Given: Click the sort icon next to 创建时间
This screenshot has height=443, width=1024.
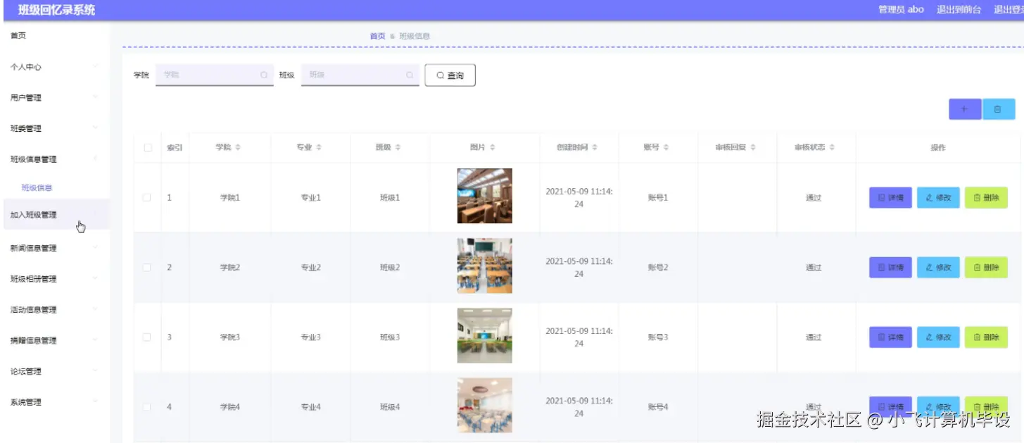Looking at the screenshot, I should click(595, 147).
